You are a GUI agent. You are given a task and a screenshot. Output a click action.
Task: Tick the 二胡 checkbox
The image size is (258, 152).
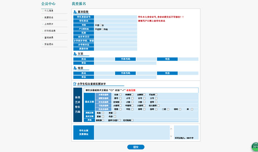click(x=168, y=109)
